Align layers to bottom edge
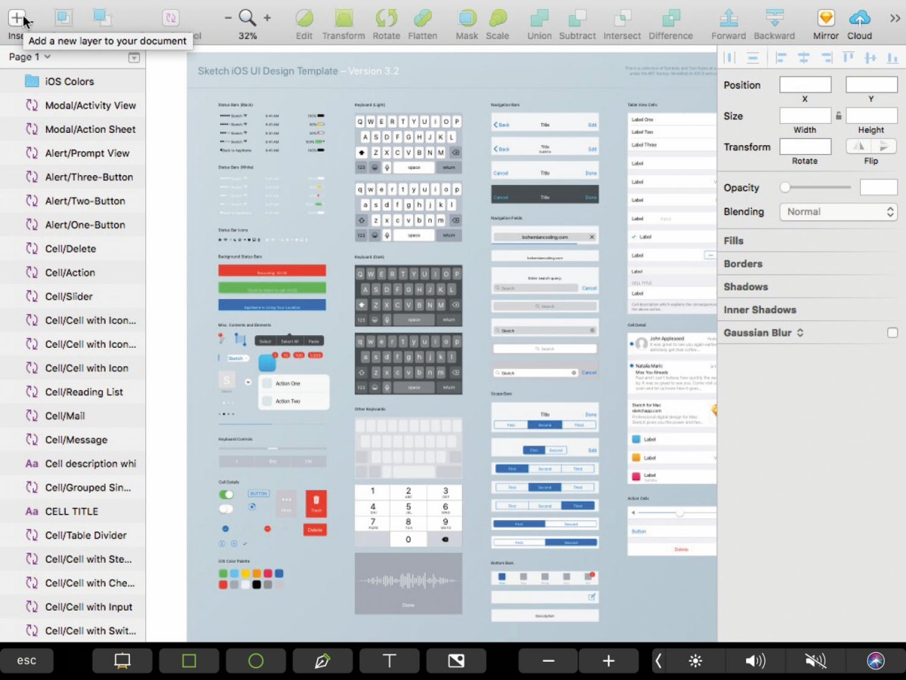 [x=892, y=57]
